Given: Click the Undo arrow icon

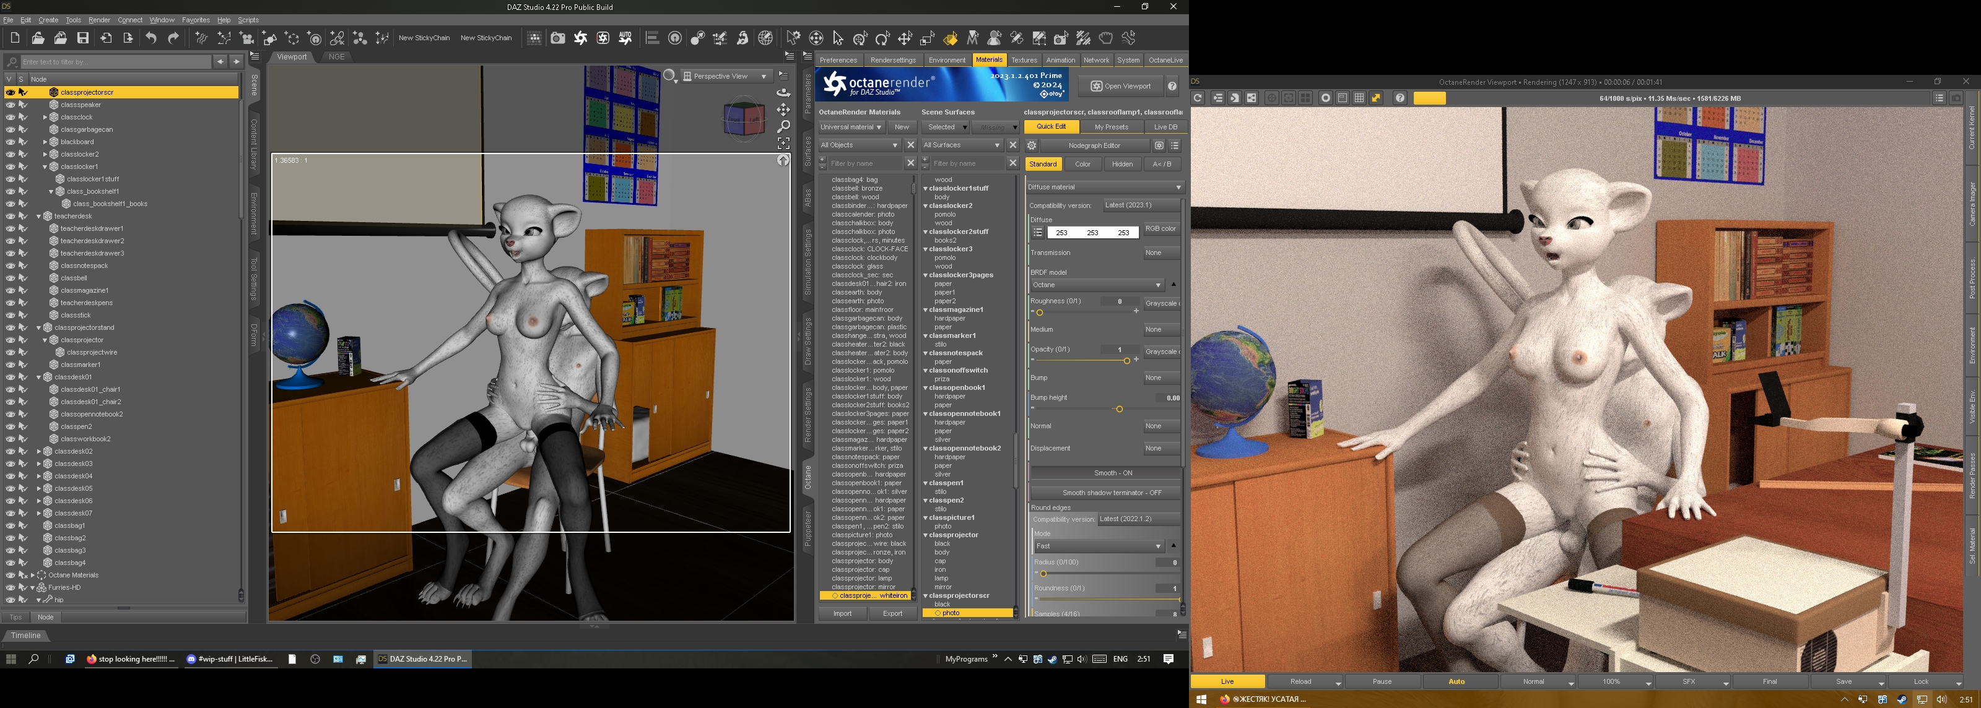Looking at the screenshot, I should coord(150,38).
